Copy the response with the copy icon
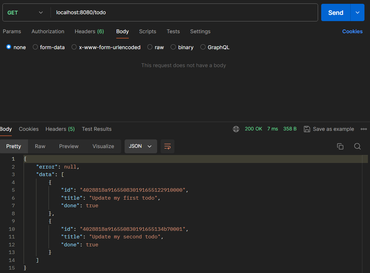The width and height of the screenshot is (370, 273). click(340, 146)
